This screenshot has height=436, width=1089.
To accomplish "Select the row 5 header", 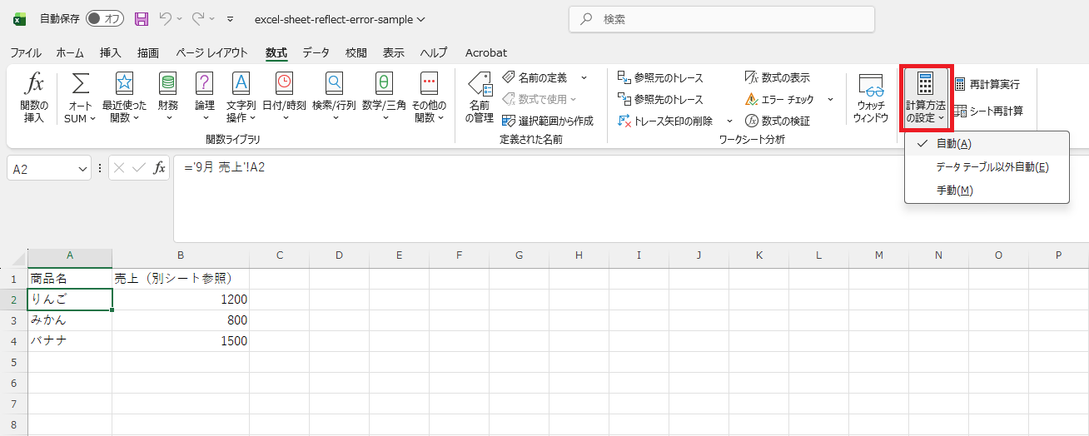I will click(x=13, y=362).
